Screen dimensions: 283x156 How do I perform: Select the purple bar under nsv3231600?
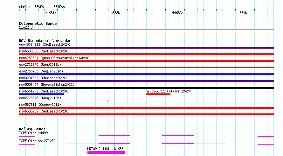coord(146,81)
